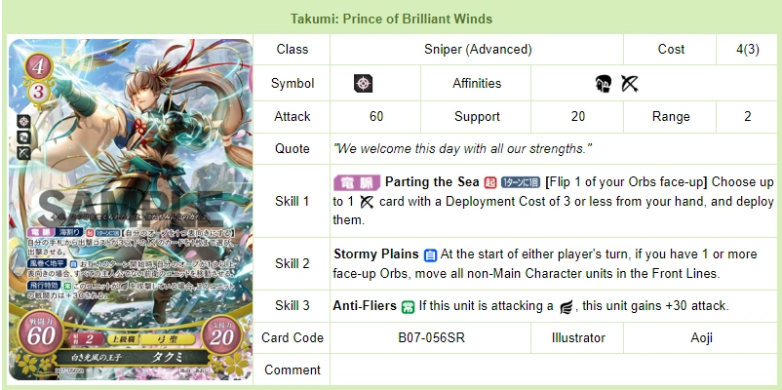The image size is (782, 390).
Task: Open the Takumi card artwork image
Action: [130, 210]
